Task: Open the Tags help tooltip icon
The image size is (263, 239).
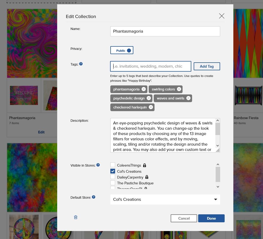Action: click(81, 64)
